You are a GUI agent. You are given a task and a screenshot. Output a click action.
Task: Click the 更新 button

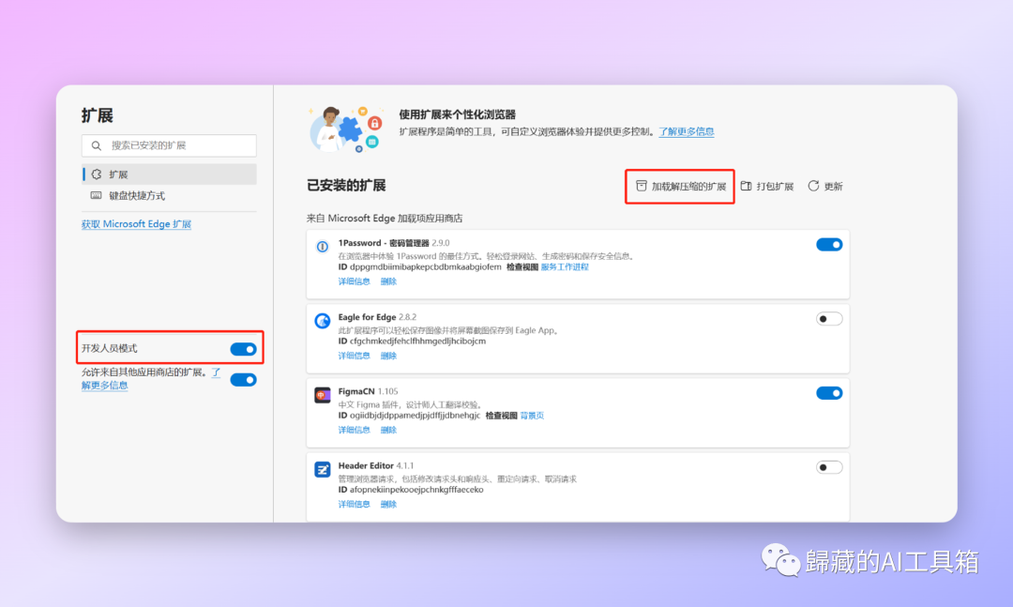[x=825, y=186]
